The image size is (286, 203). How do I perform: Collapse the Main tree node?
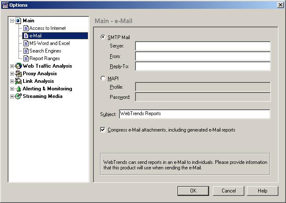[x=12, y=21]
